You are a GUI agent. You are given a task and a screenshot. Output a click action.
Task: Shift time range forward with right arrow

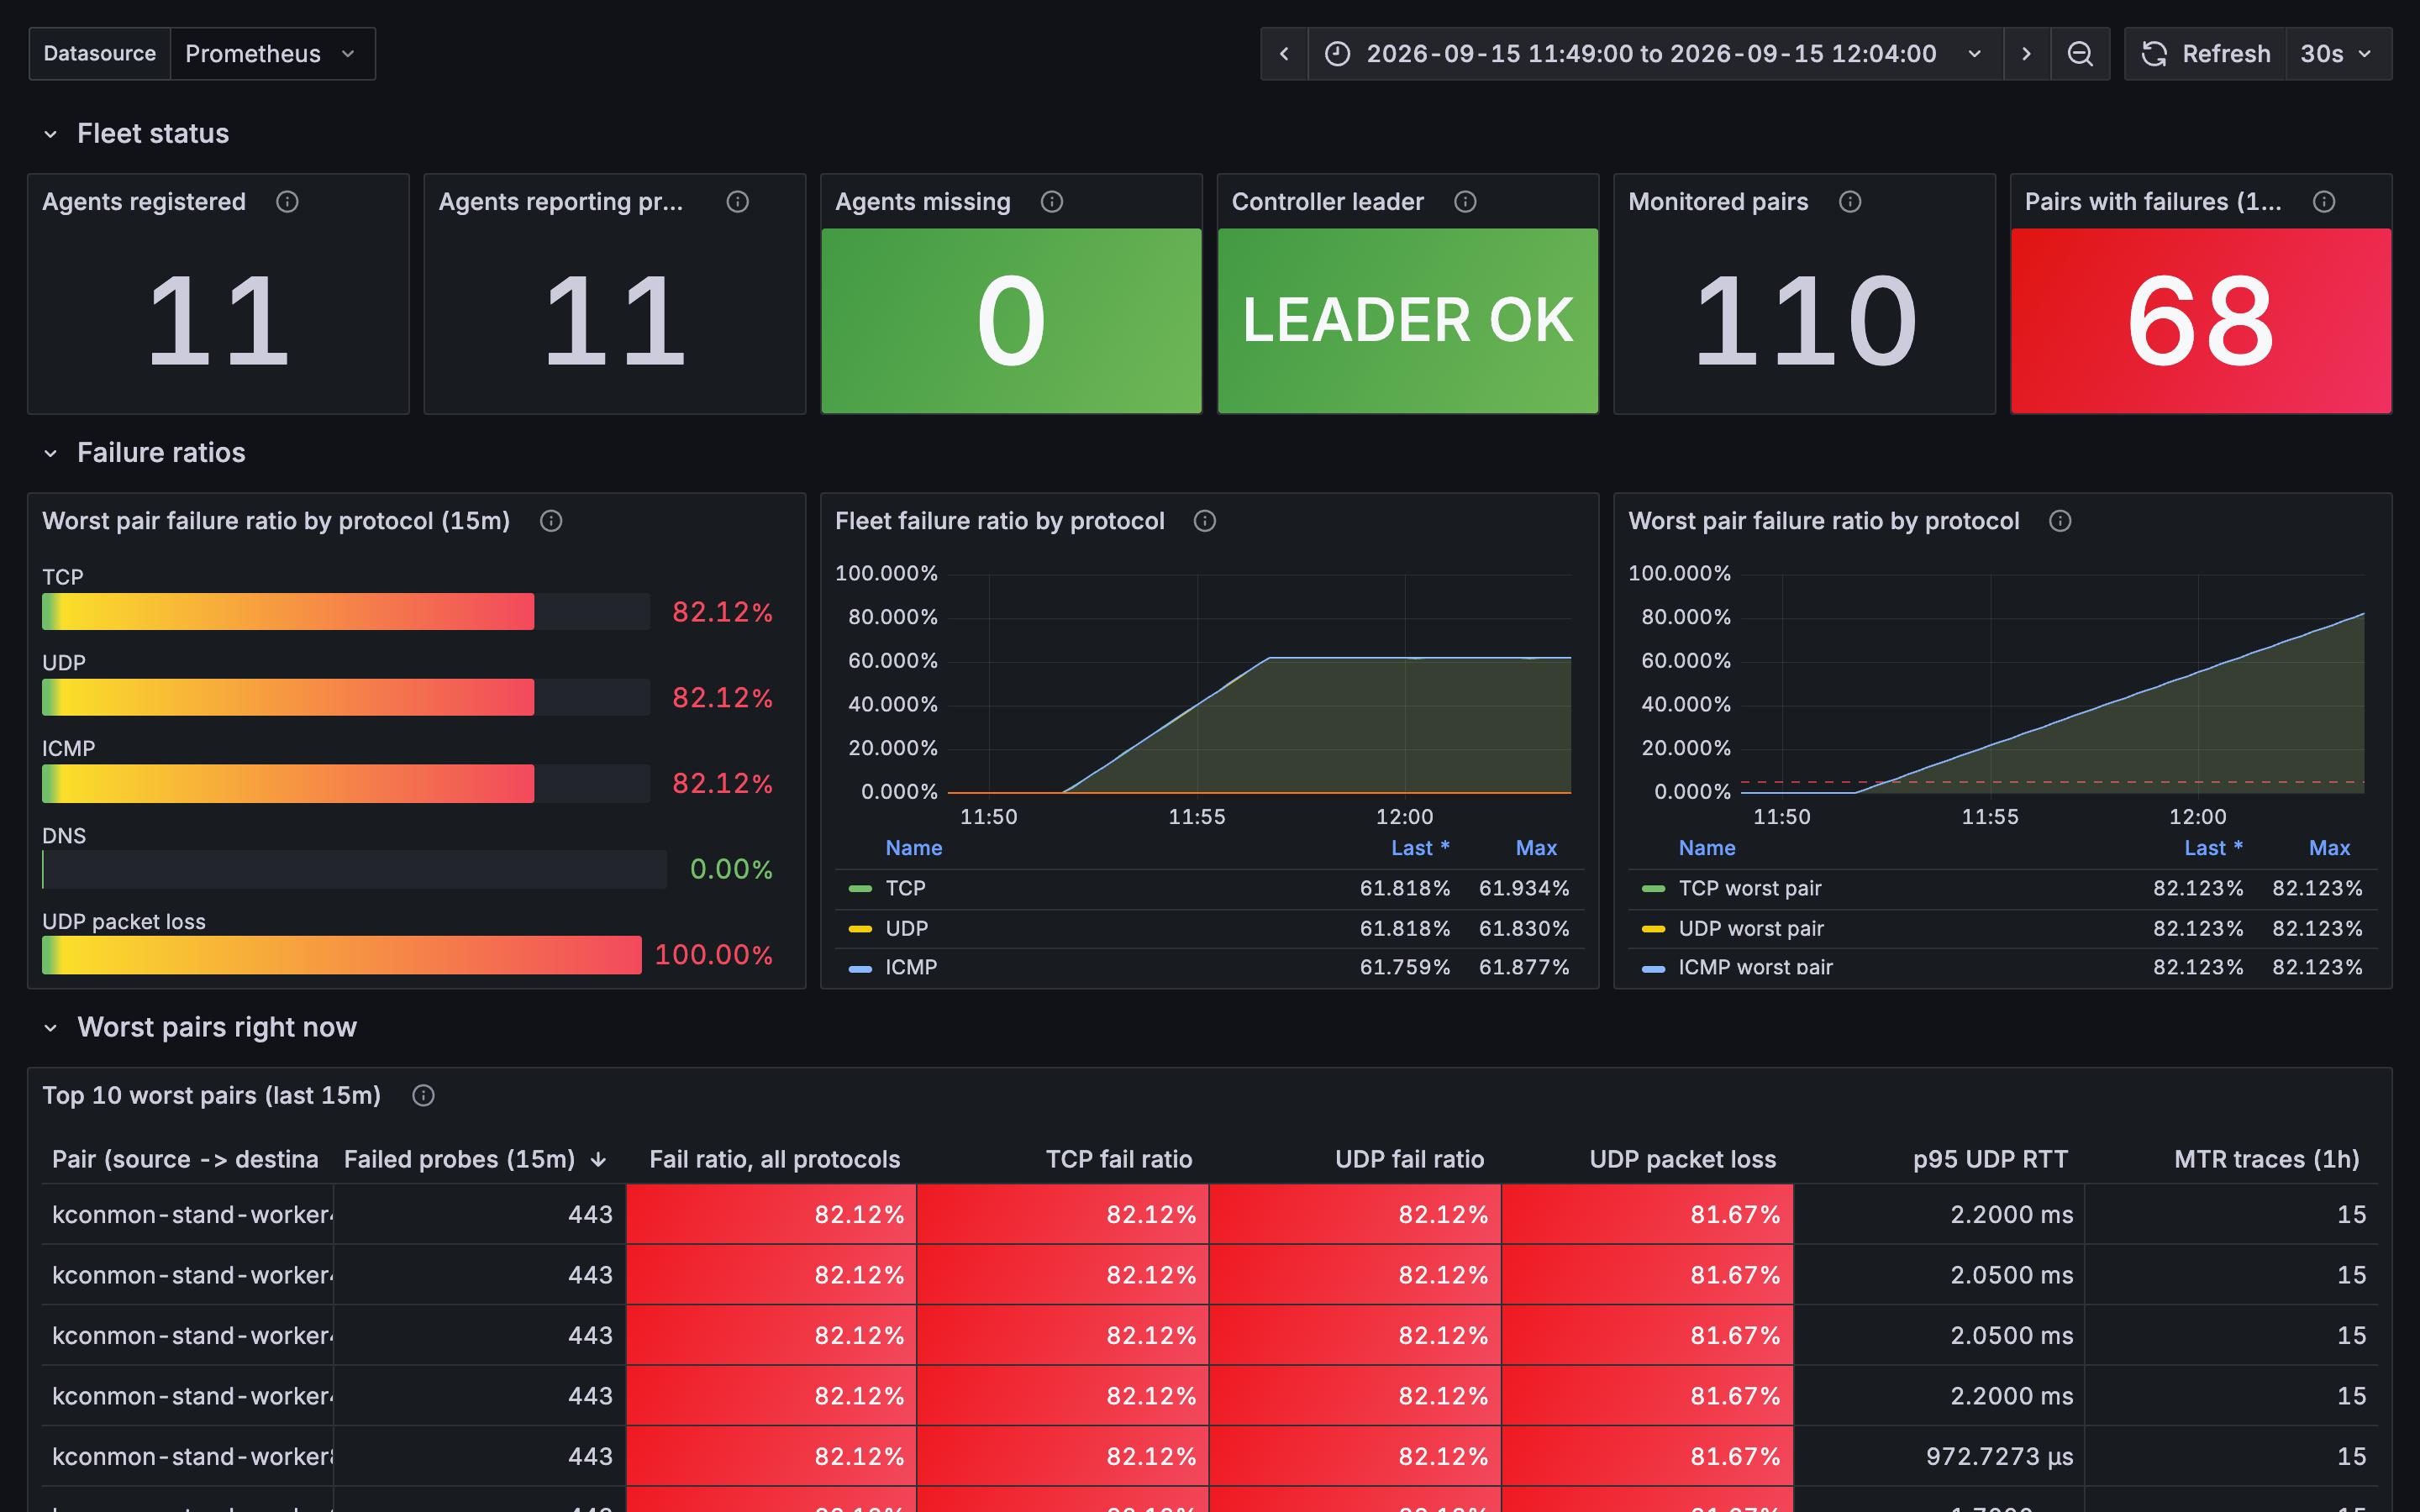(x=2027, y=54)
